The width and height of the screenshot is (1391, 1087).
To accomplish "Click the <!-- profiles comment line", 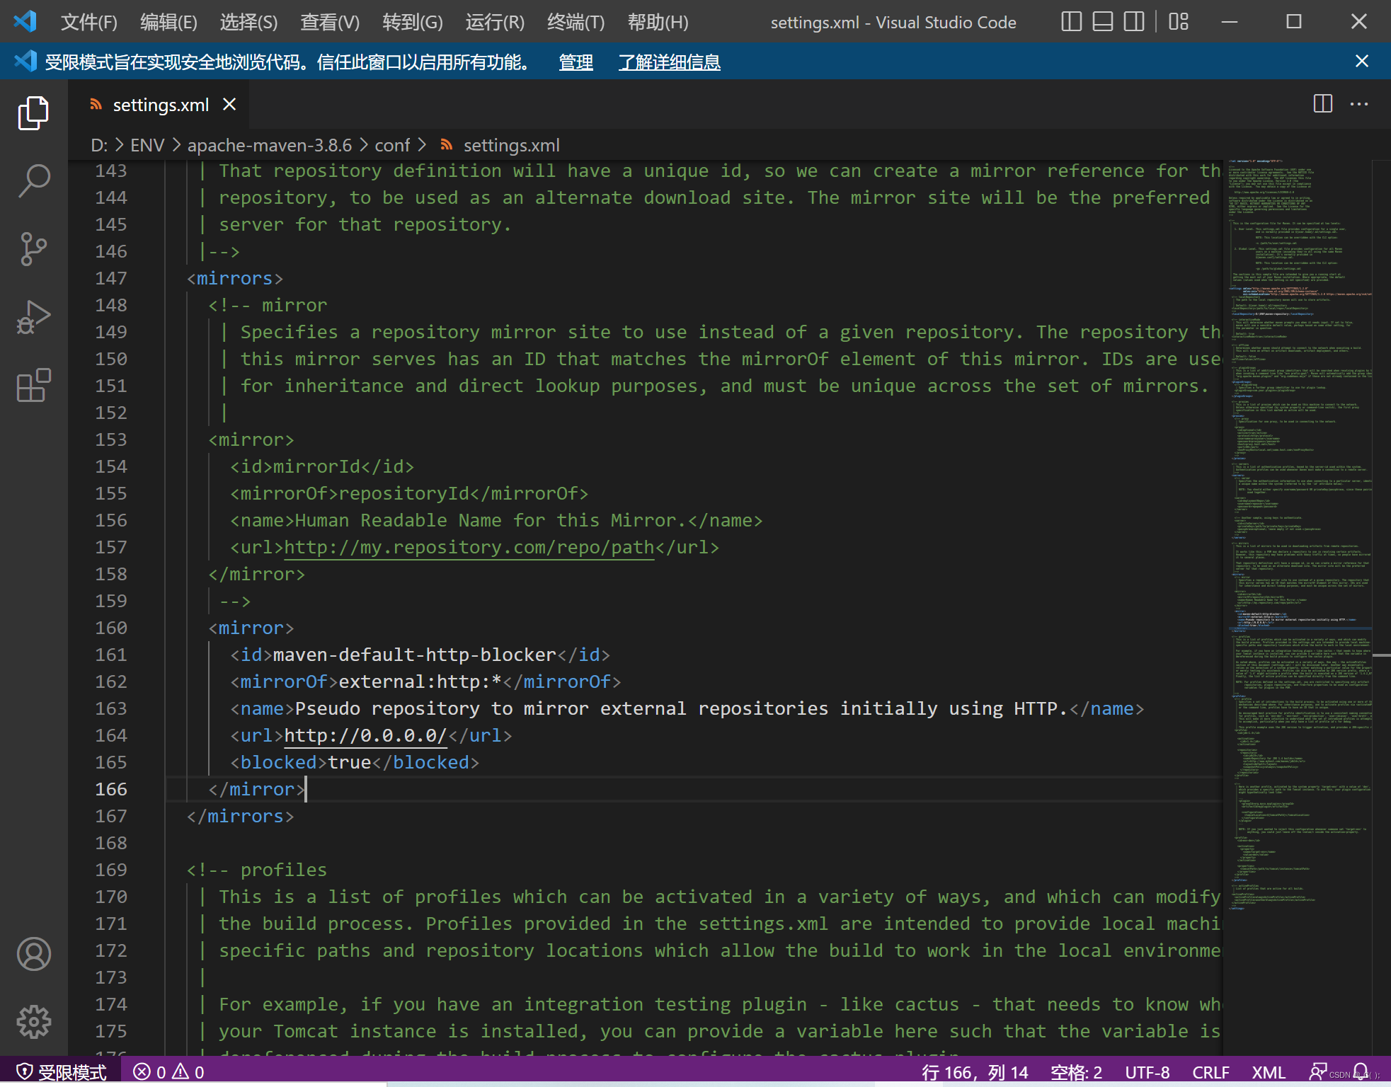I will click(x=256, y=870).
